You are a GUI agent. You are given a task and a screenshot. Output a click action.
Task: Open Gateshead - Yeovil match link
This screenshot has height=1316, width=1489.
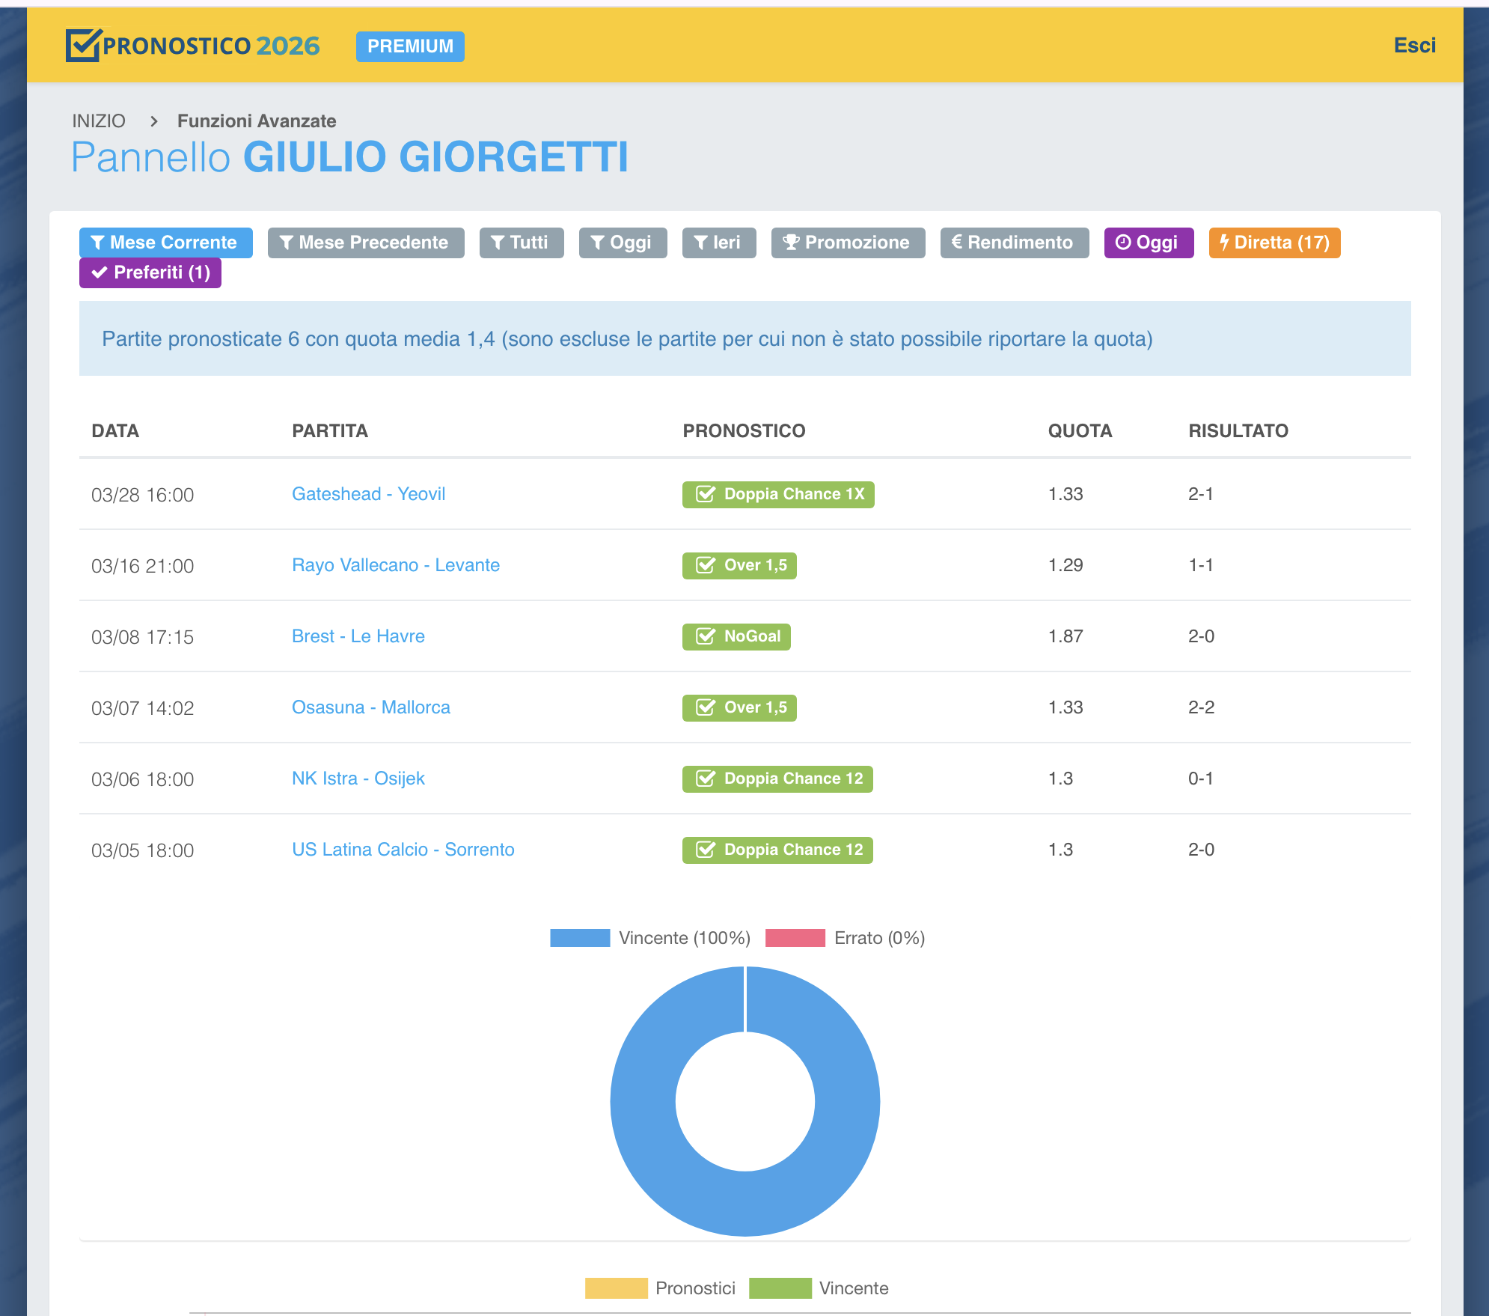(368, 494)
